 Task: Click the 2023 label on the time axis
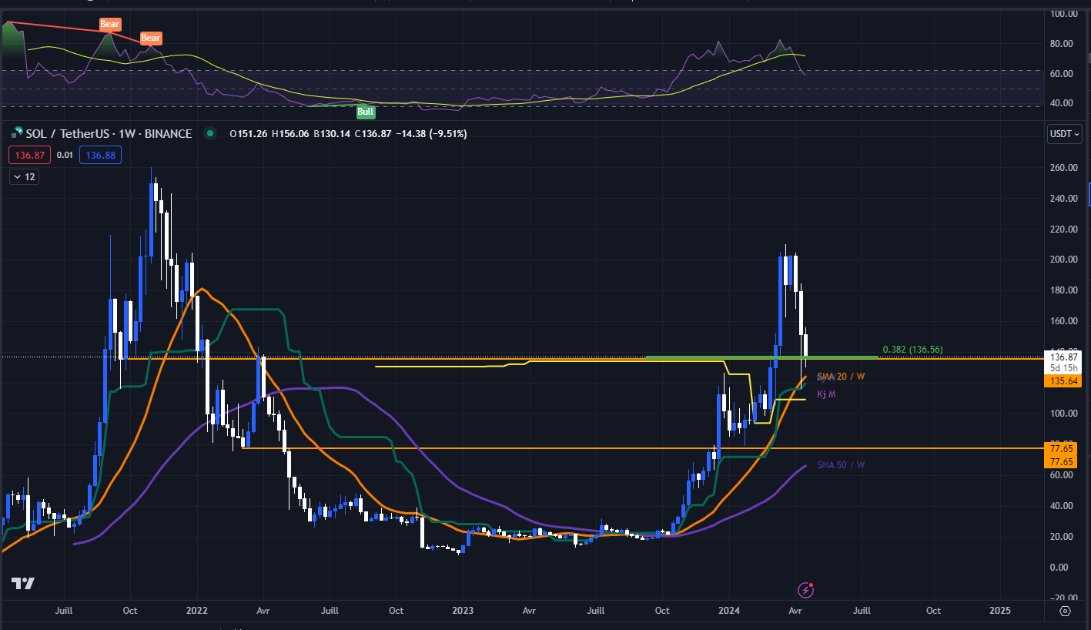462,611
